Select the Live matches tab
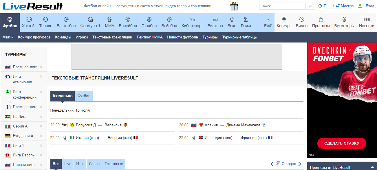The image size is (377, 170). click(68, 164)
